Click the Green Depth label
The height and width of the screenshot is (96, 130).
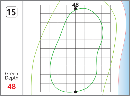(x=12, y=76)
